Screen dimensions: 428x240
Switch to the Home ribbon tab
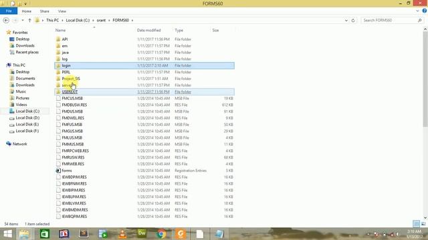[x=27, y=11]
